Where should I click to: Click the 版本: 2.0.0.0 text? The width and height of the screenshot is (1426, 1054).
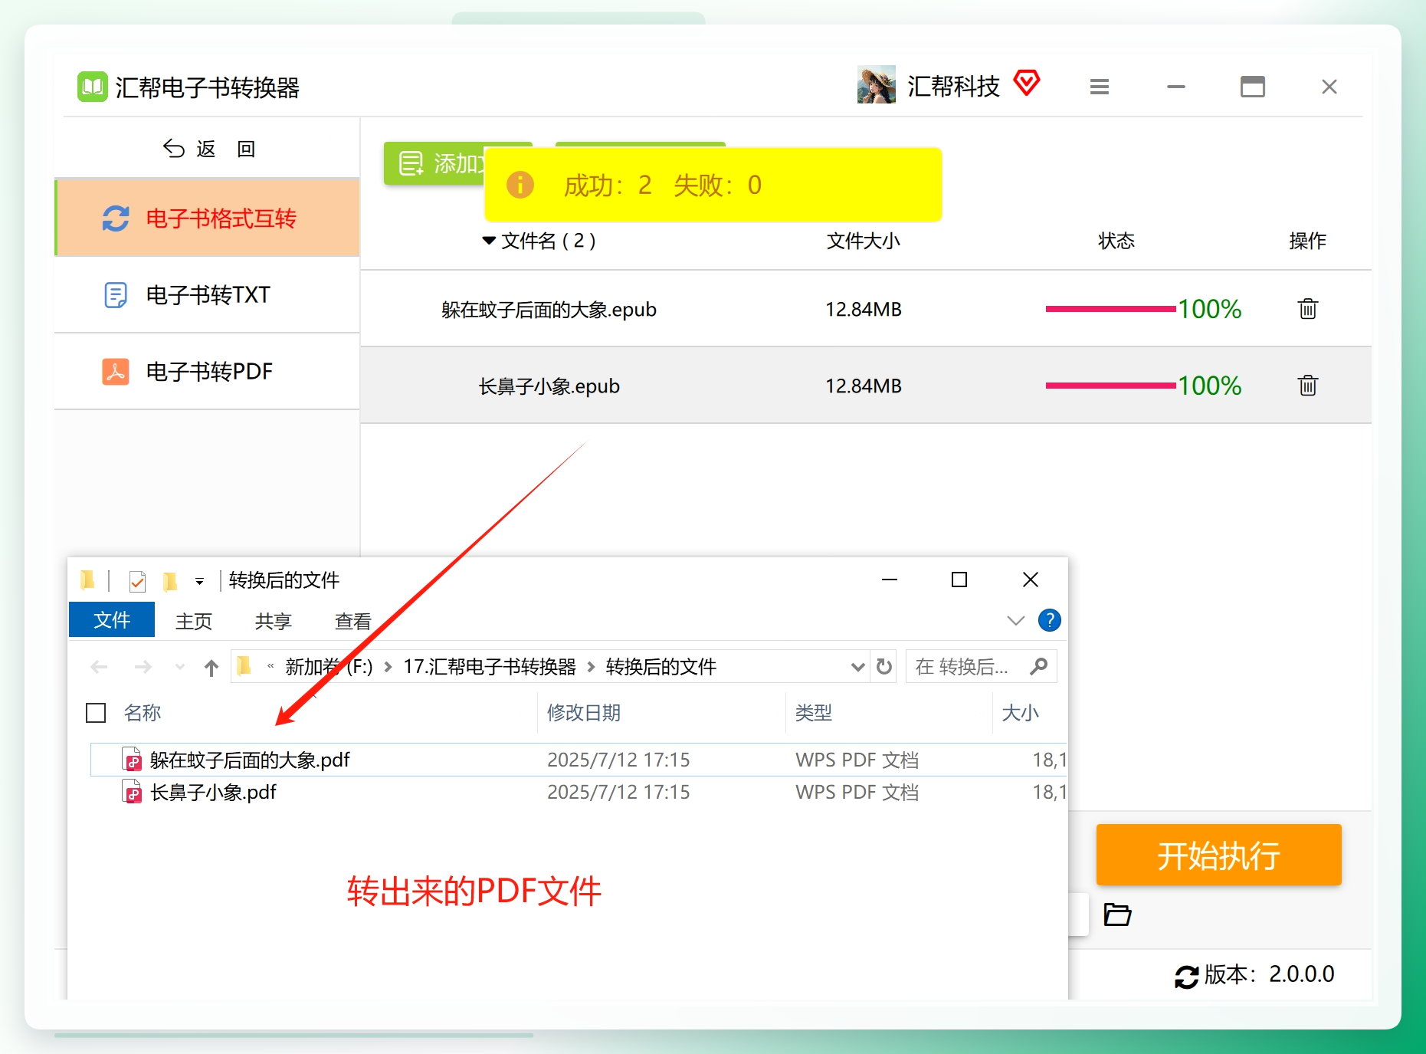[1269, 974]
